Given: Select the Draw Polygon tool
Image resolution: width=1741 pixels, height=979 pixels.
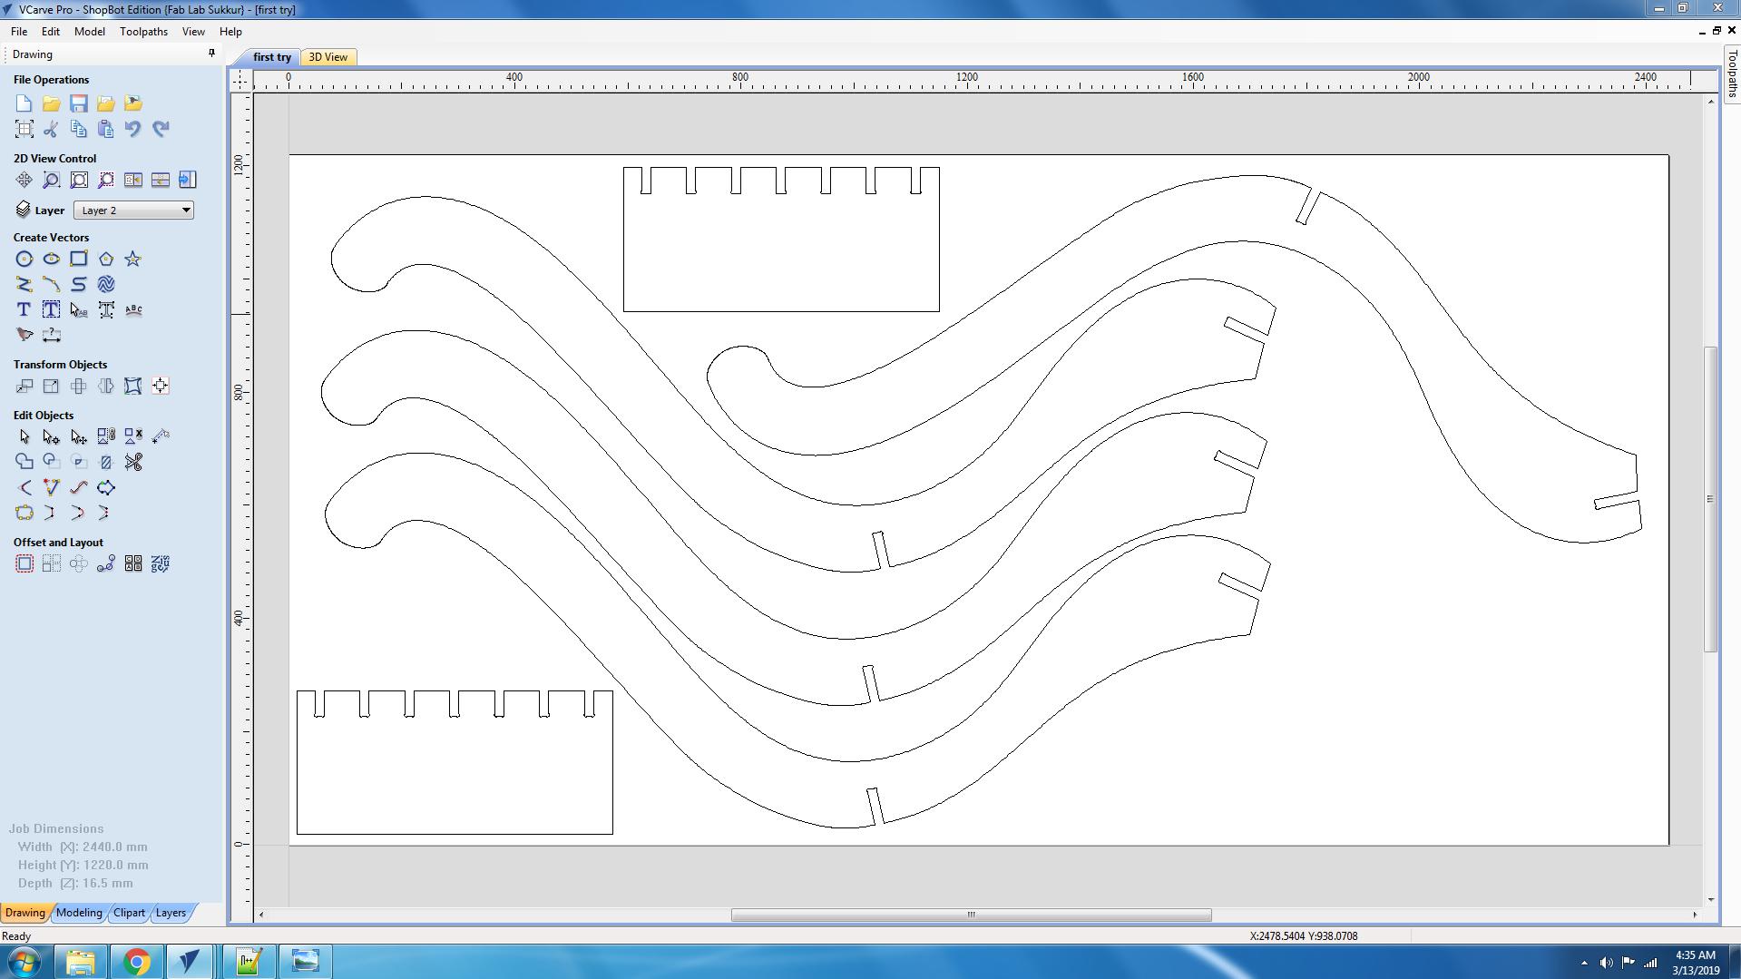Looking at the screenshot, I should [106, 259].
